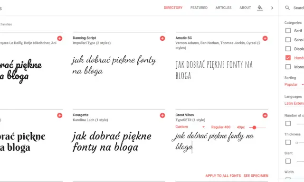Screen dimensions: 304x182
Task: Edit the Dancing Script preview text
Action: pos(114,65)
